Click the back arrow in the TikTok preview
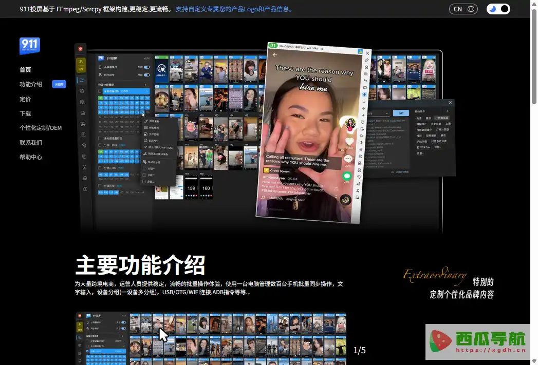The width and height of the screenshot is (538, 365). [275, 54]
